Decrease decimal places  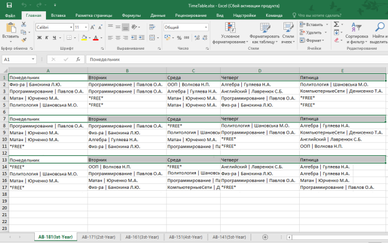tap(205, 38)
